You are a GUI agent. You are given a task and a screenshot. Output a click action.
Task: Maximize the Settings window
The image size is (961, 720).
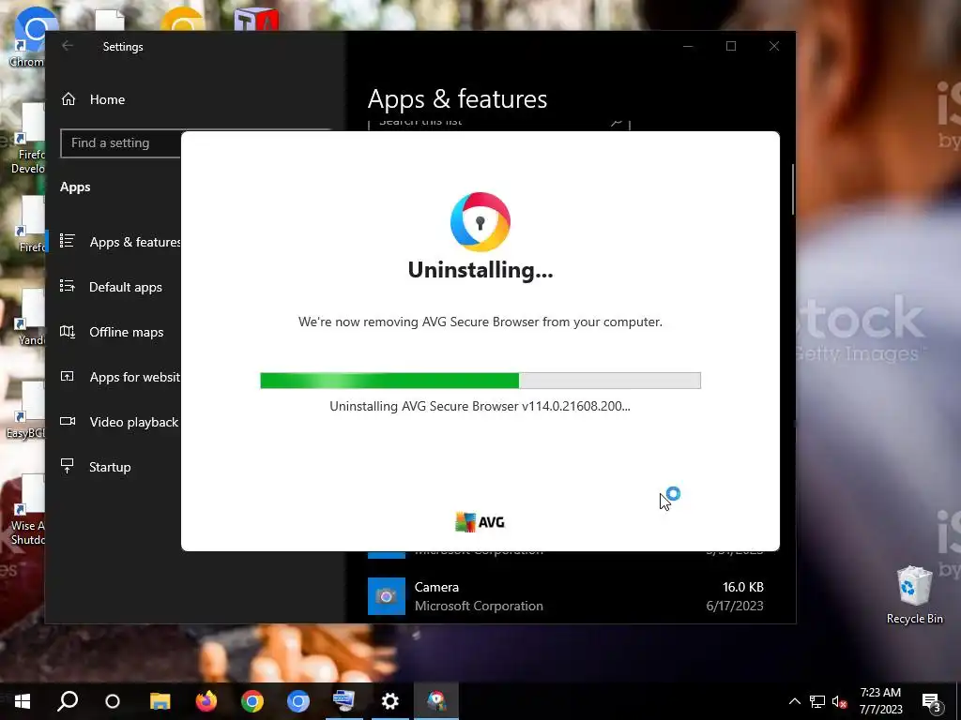tap(730, 46)
